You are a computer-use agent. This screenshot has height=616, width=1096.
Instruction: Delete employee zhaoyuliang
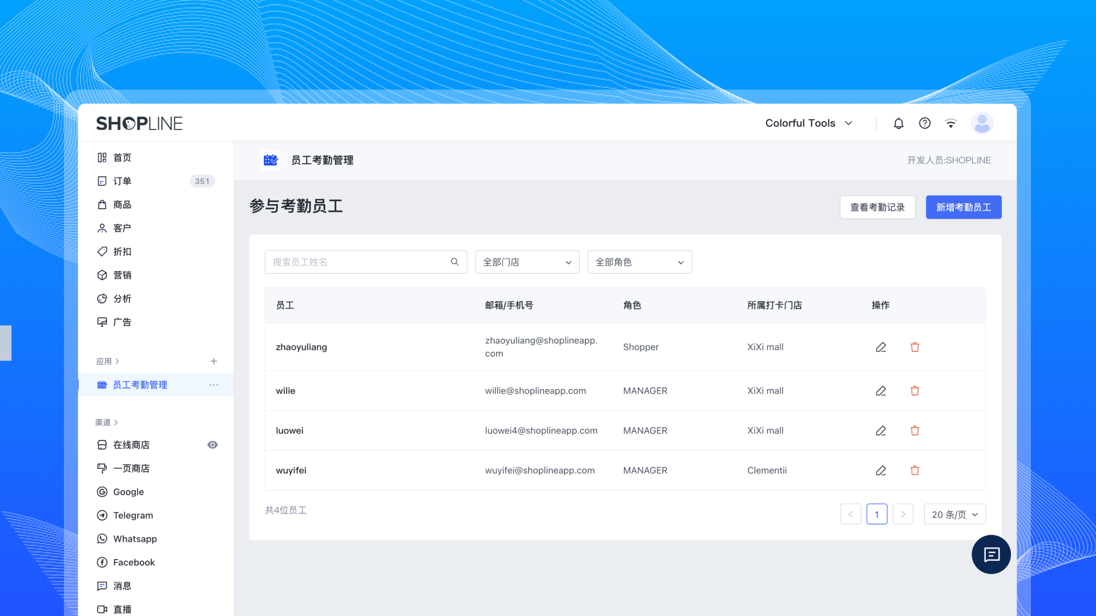pyautogui.click(x=915, y=347)
